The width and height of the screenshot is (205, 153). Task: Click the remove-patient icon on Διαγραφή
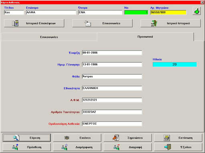point(116,147)
